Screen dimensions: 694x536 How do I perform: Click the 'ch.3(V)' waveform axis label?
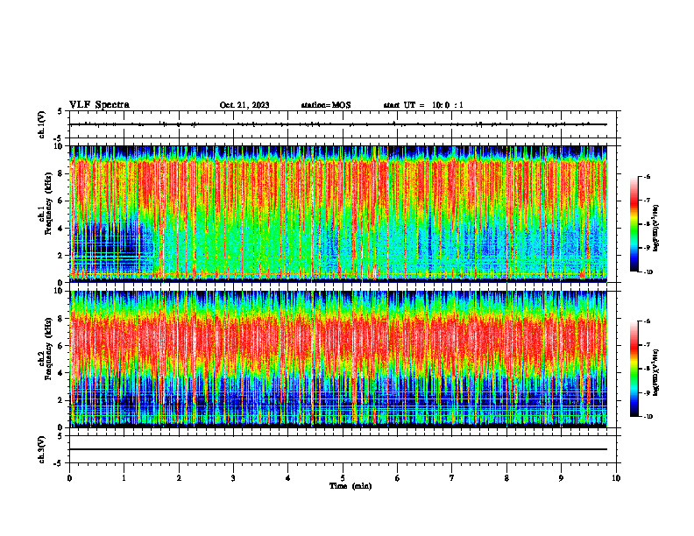click(x=41, y=449)
